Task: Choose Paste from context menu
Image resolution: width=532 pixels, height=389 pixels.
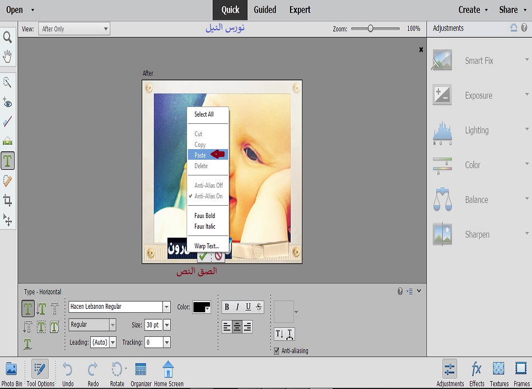Action: coord(200,155)
